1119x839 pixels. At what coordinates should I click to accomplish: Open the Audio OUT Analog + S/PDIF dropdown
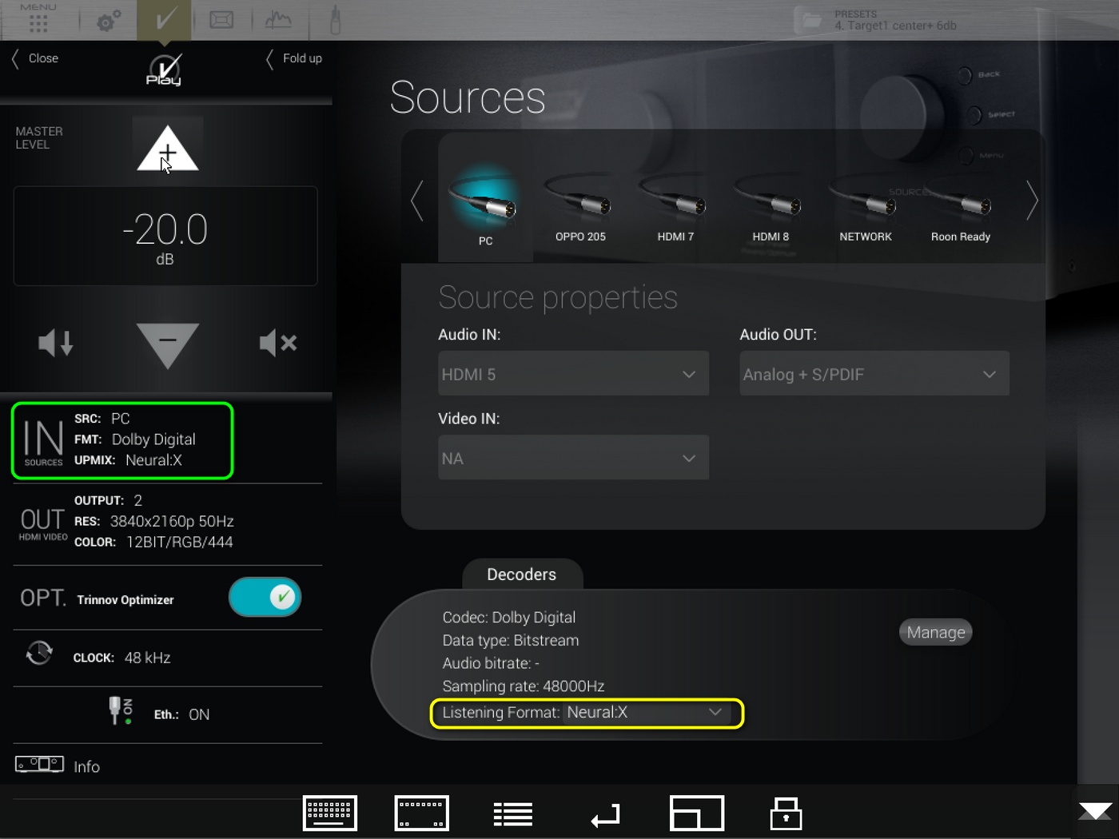tap(874, 374)
